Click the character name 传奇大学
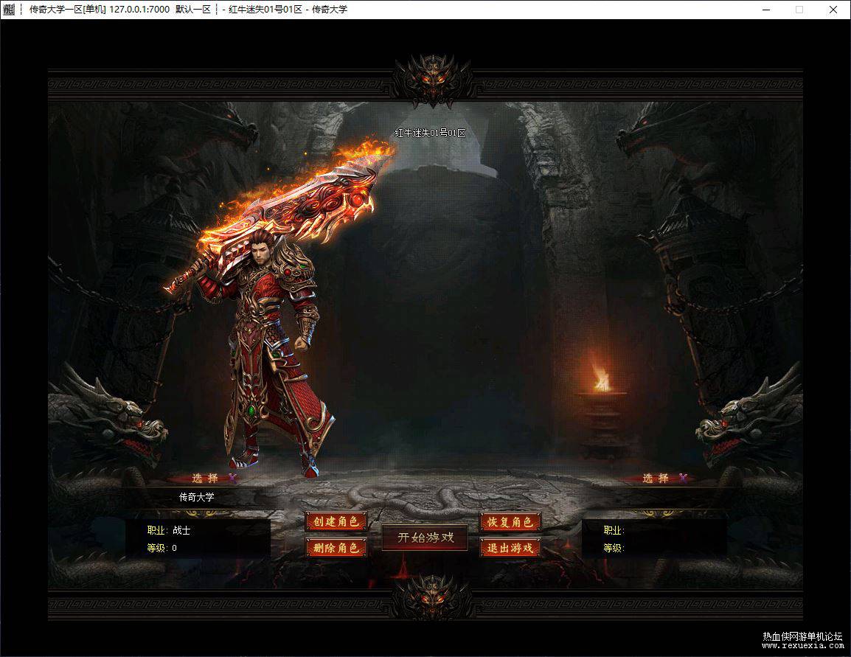 pyautogui.click(x=196, y=497)
